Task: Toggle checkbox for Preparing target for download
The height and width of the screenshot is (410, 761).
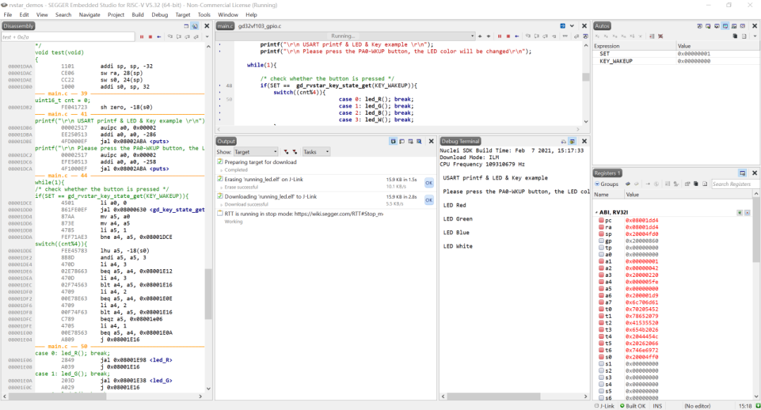Action: (220, 161)
